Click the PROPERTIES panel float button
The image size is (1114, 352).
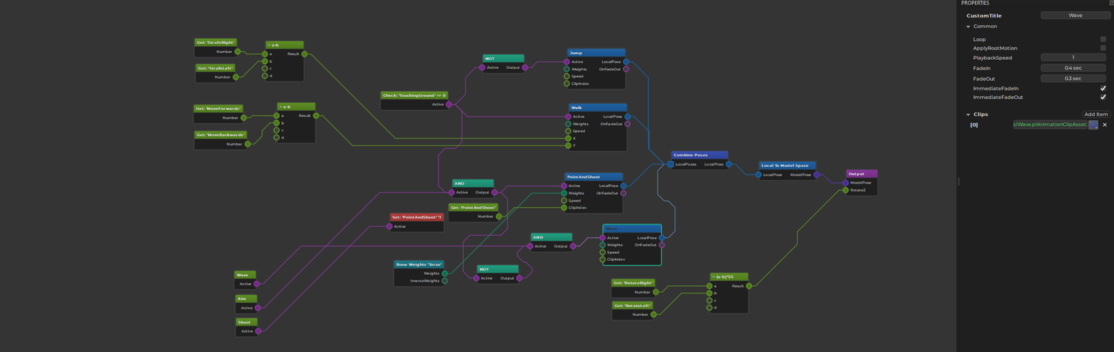click(1111, 3)
